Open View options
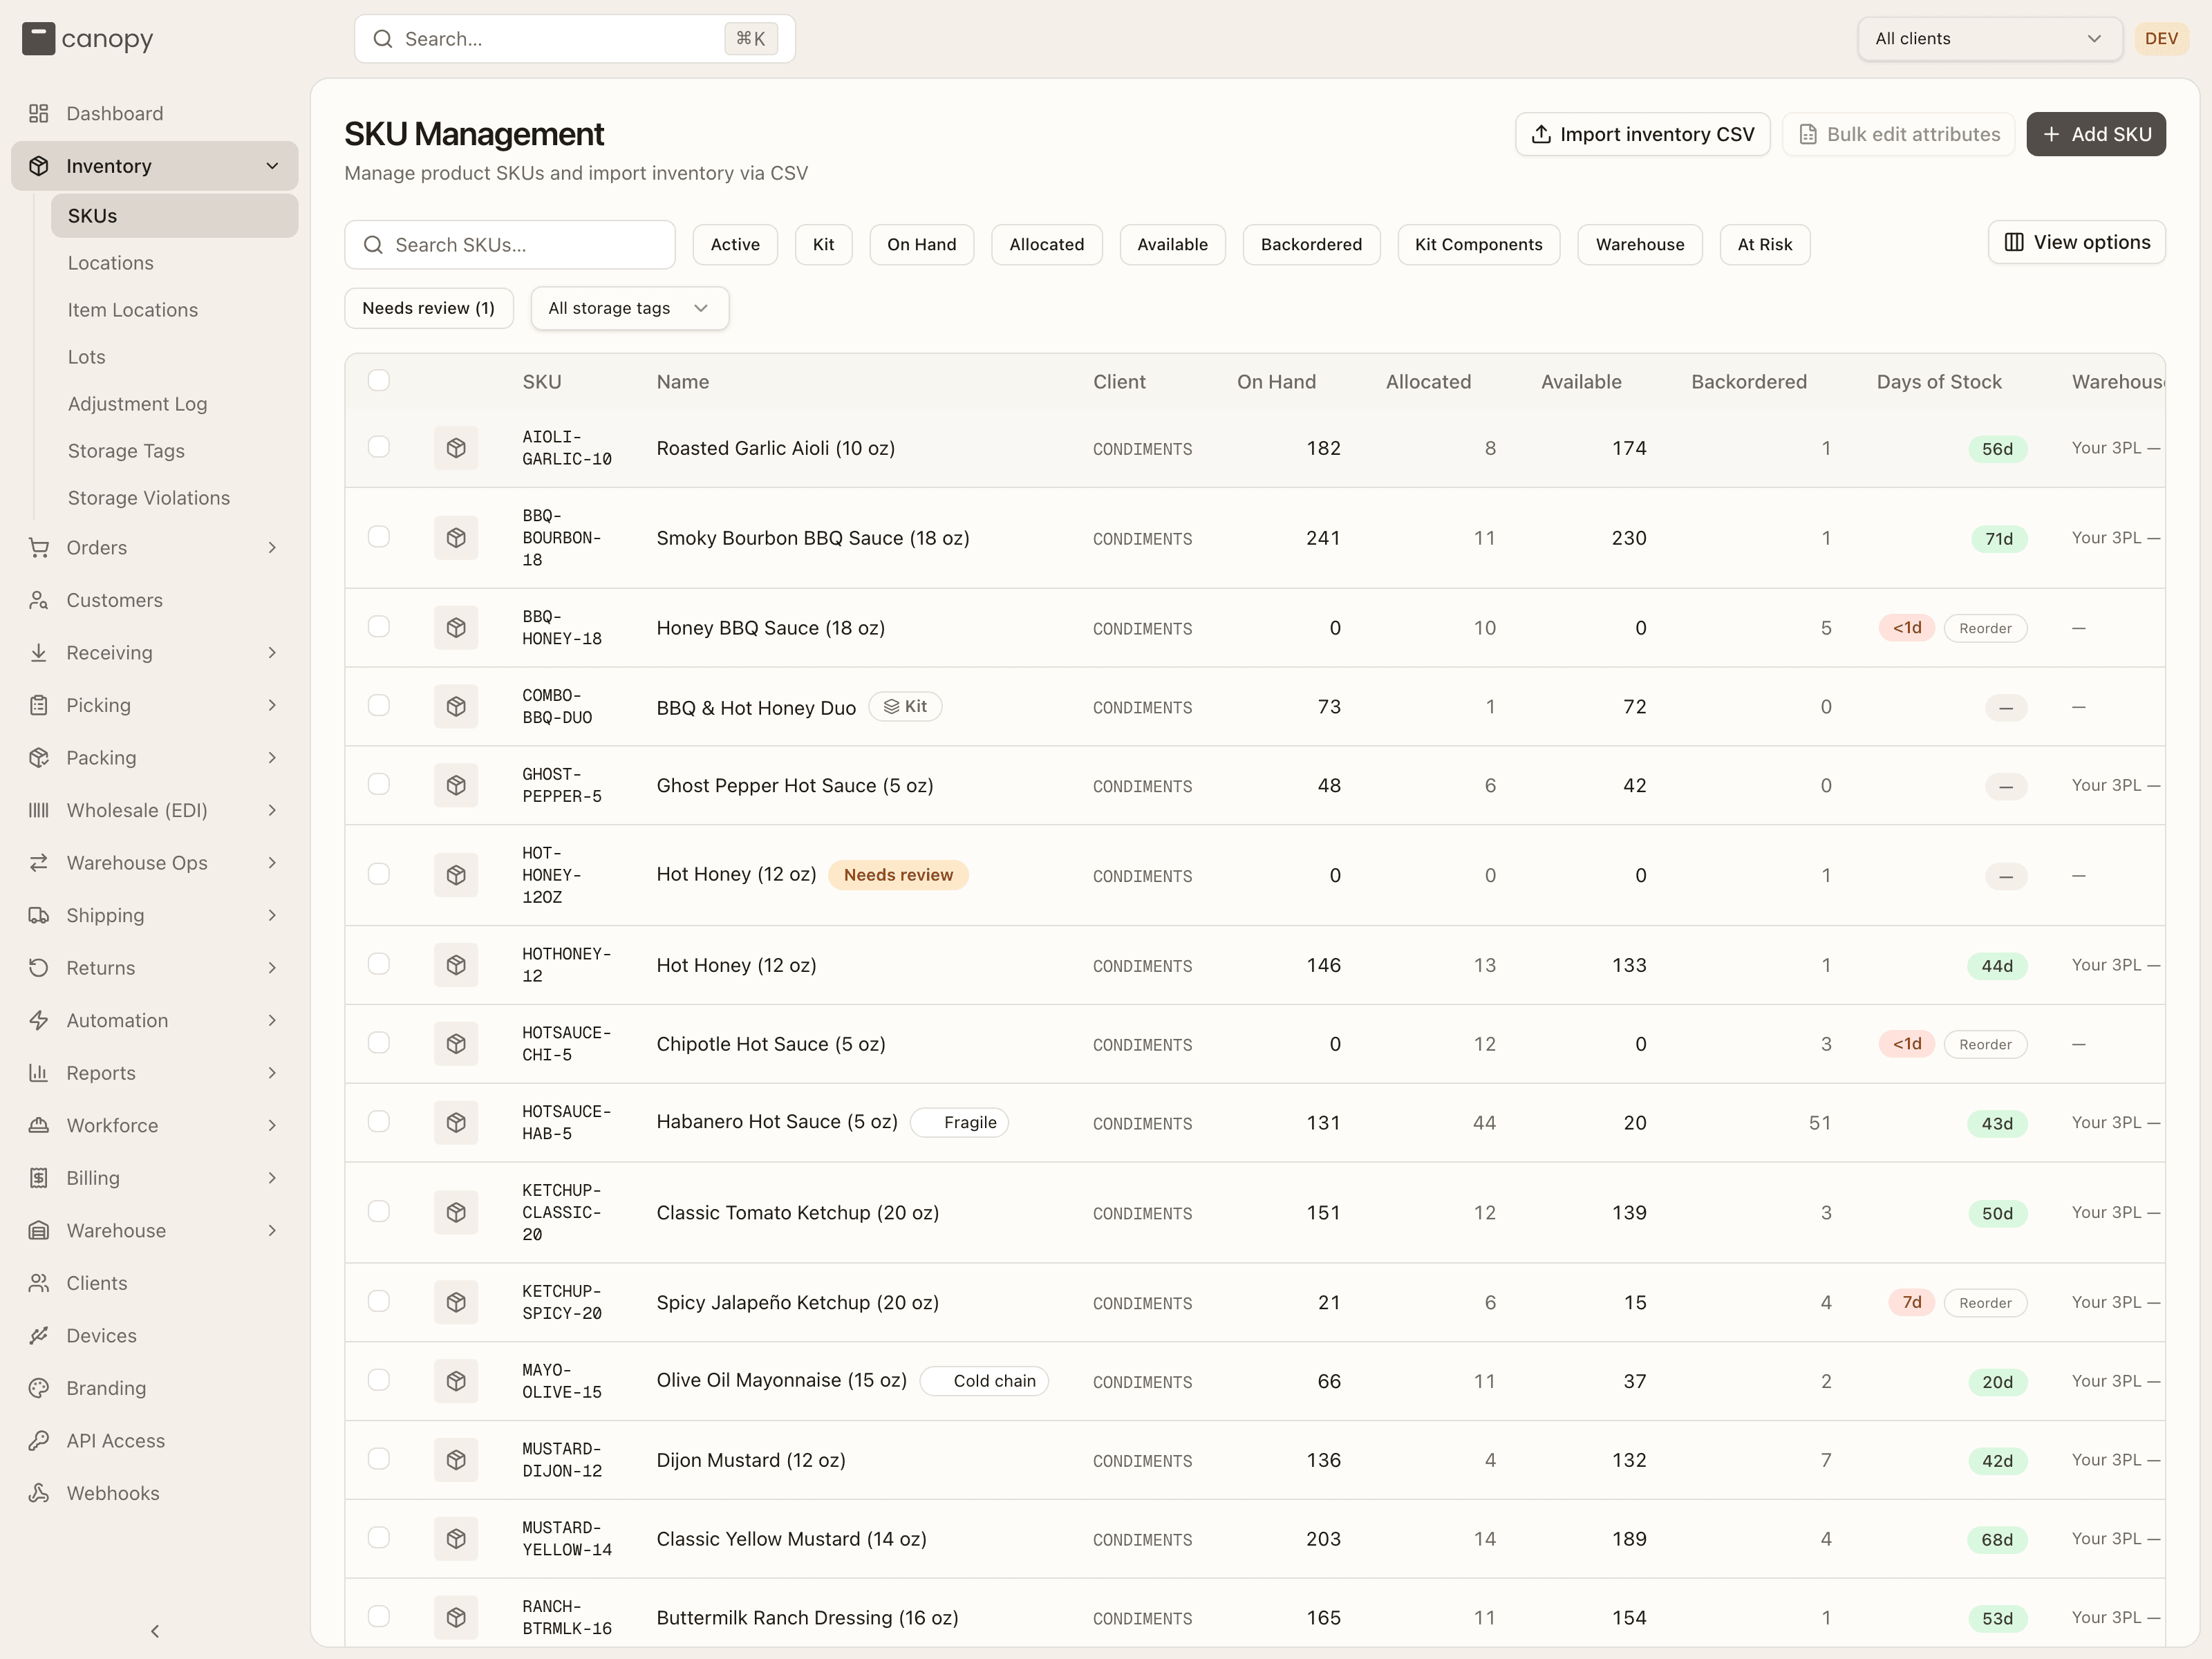 (2076, 242)
